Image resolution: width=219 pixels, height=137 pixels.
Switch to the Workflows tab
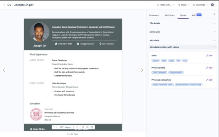tap(170, 15)
